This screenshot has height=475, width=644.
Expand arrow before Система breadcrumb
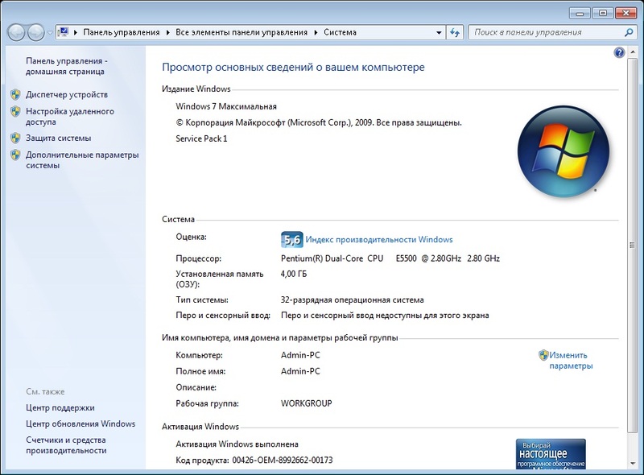[x=316, y=32]
